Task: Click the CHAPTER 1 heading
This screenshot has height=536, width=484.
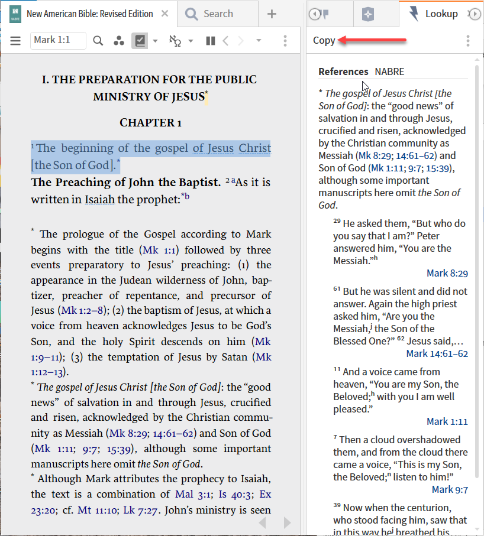Action: 150,122
